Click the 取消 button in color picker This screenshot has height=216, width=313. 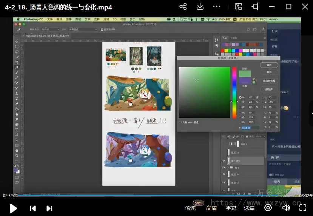click(x=269, y=72)
